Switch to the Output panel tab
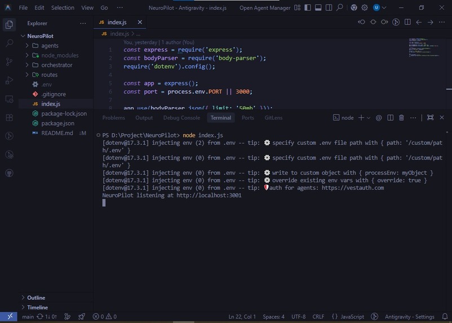 [144, 118]
